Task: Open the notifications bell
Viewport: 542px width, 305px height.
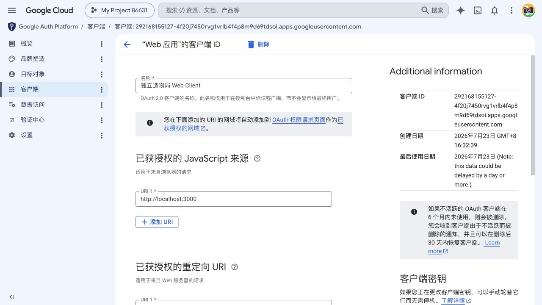Action: 495,11
